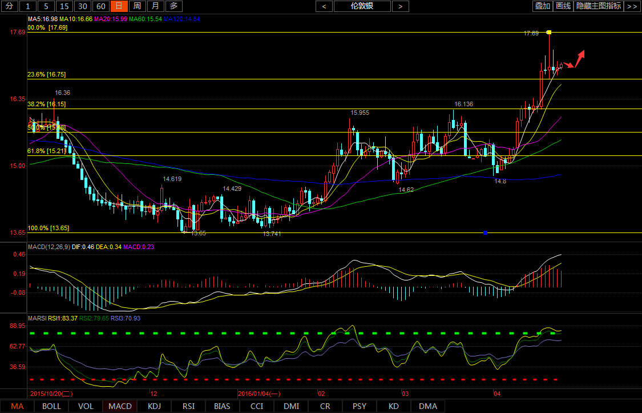Select the 15-minute chart period
This screenshot has width=642, height=413.
pyautogui.click(x=64, y=6)
